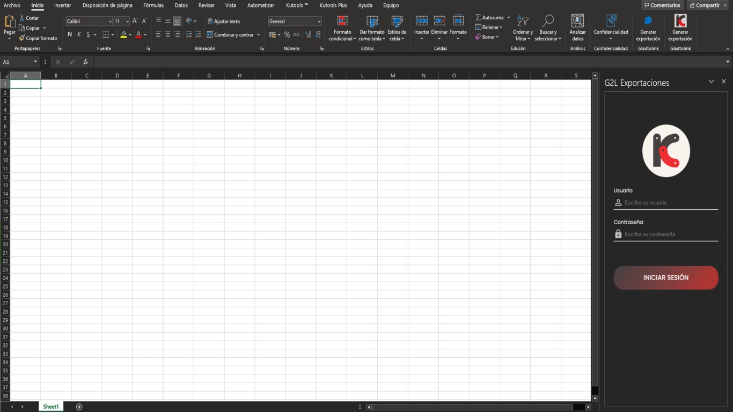
Task: Select the Copiar formato paintbrush
Action: [22, 38]
